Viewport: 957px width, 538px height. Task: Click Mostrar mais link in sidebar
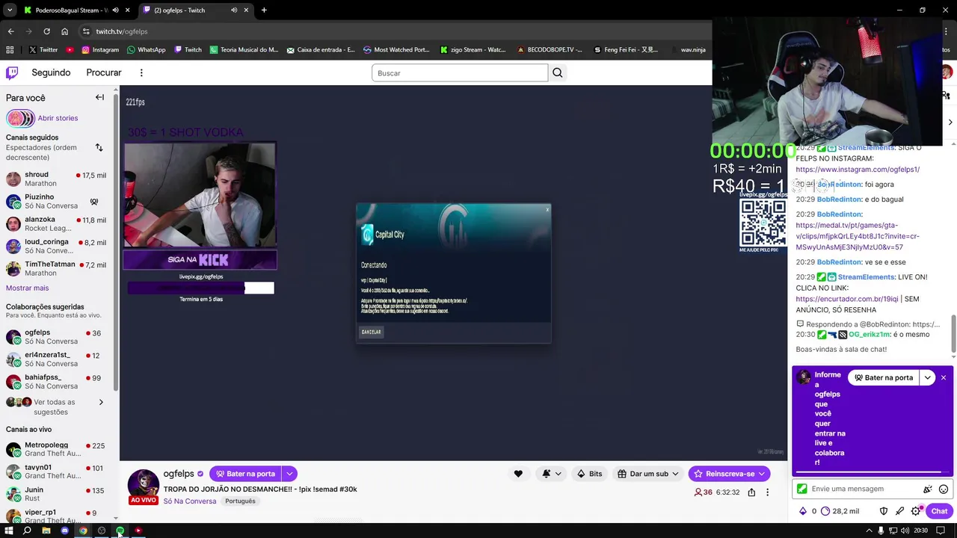point(27,288)
